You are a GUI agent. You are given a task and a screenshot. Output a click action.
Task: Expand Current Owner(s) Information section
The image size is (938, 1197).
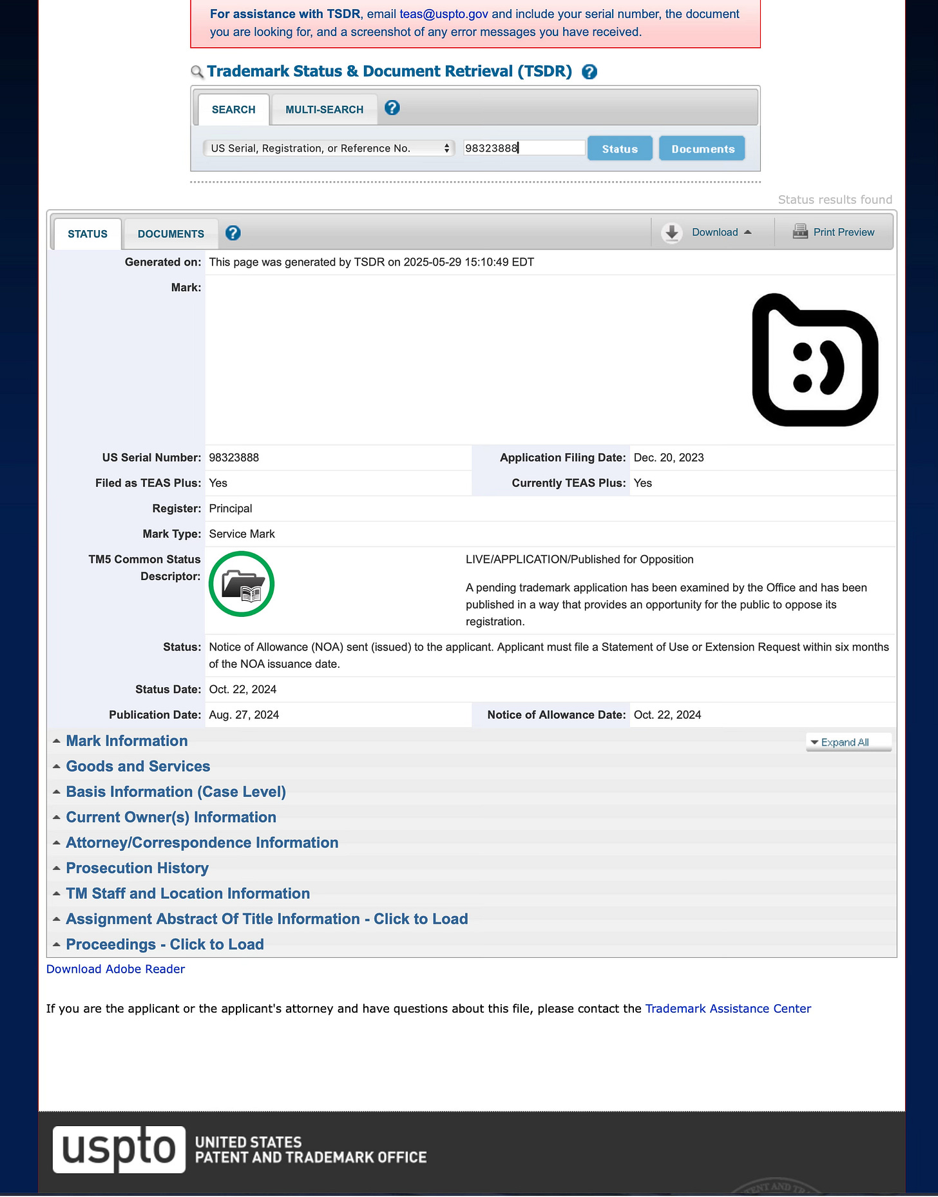[171, 817]
